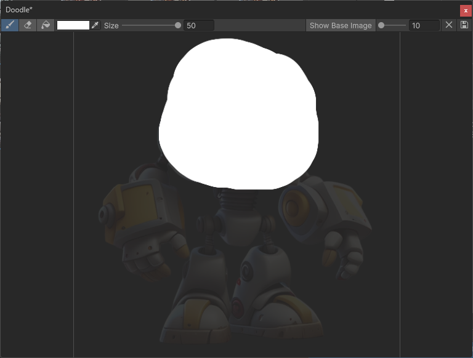This screenshot has height=358, width=473.
Task: Click the Doodle* title text
Action: [x=19, y=10]
